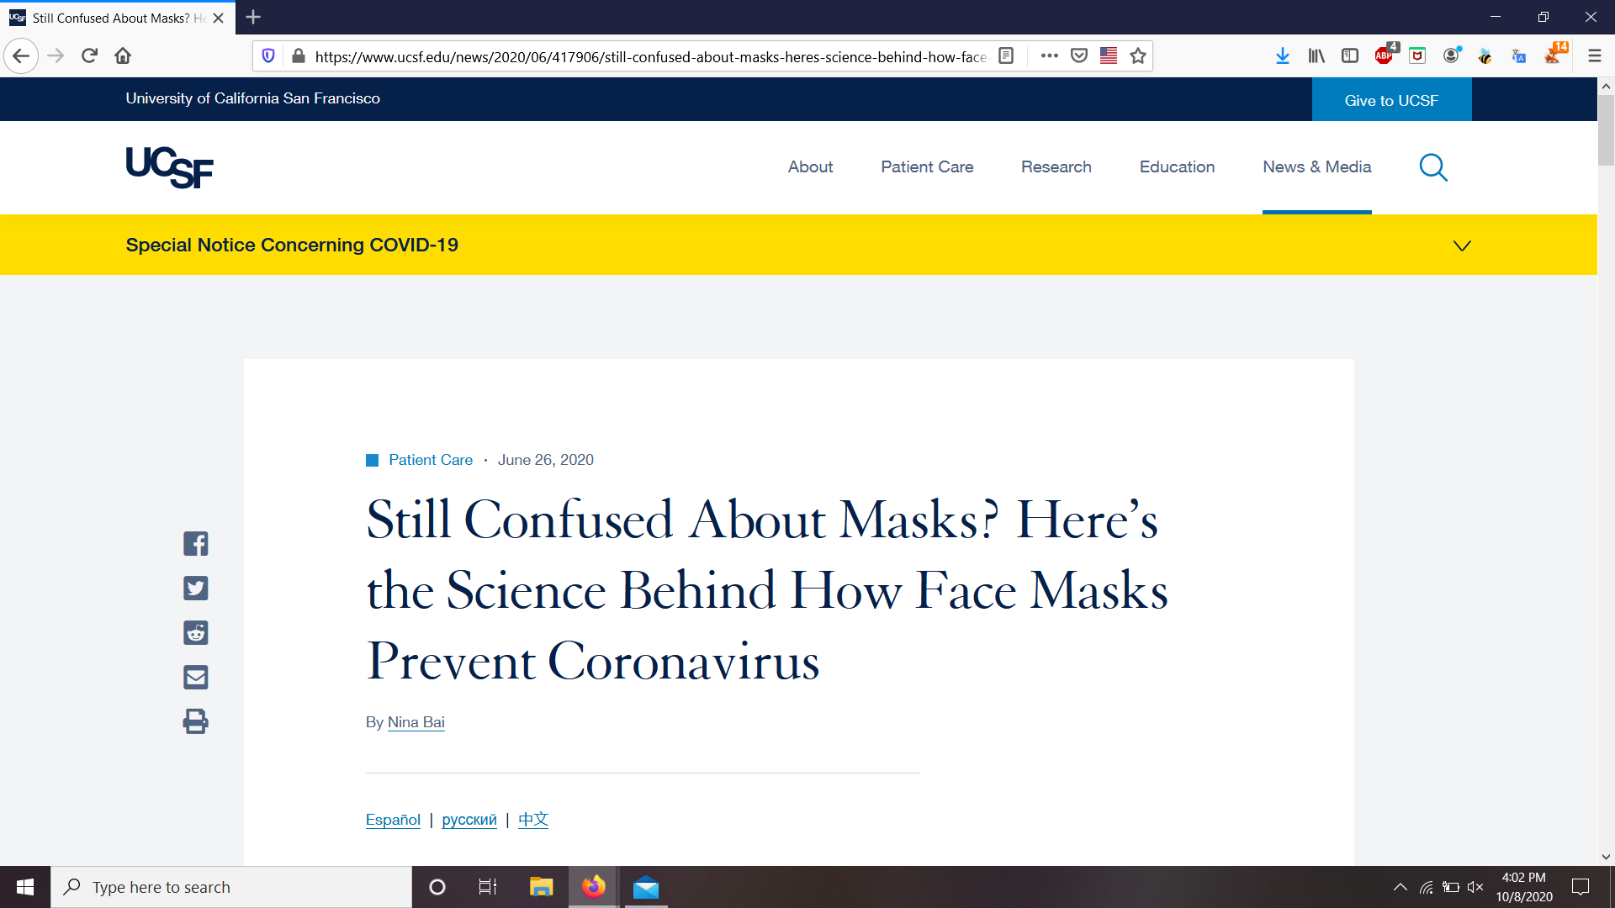The image size is (1615, 908).
Task: Open News & Media menu
Action: tap(1316, 167)
